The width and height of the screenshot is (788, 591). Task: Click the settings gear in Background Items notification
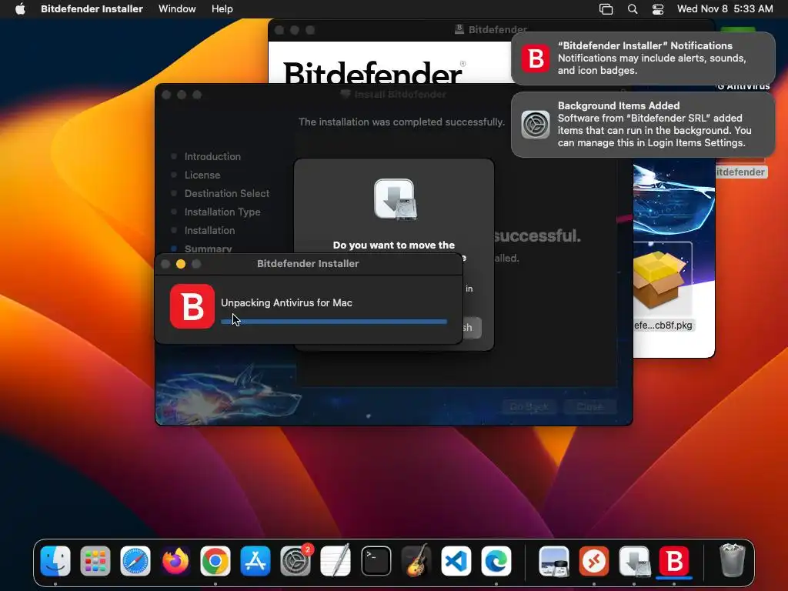point(536,124)
